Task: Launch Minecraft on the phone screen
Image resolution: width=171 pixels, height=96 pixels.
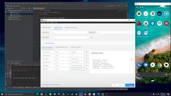Action: pos(139,14)
